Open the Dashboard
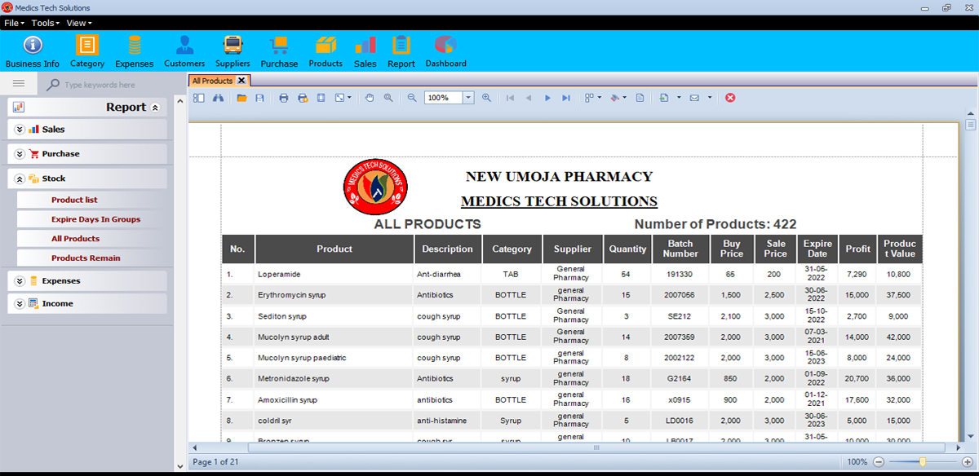 tap(445, 51)
